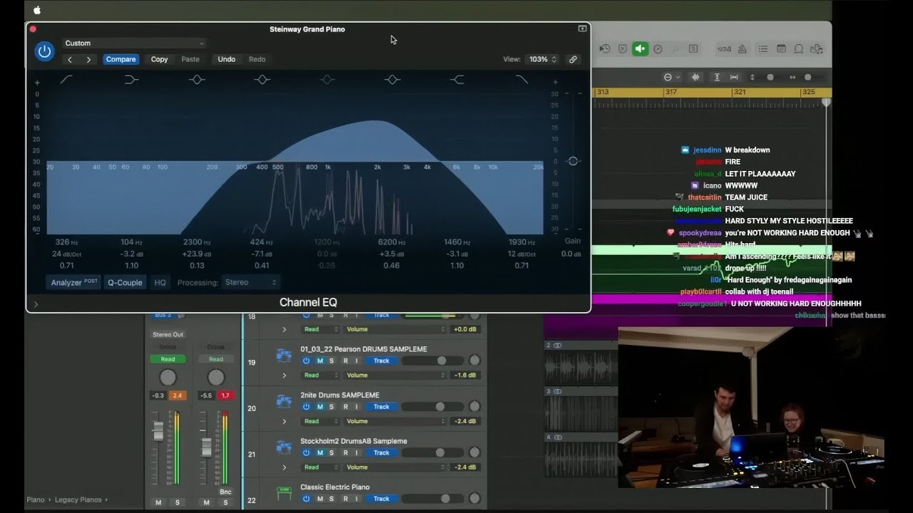Image resolution: width=913 pixels, height=513 pixels.
Task: Toggle the Analyzer POST button
Action: tap(74, 282)
